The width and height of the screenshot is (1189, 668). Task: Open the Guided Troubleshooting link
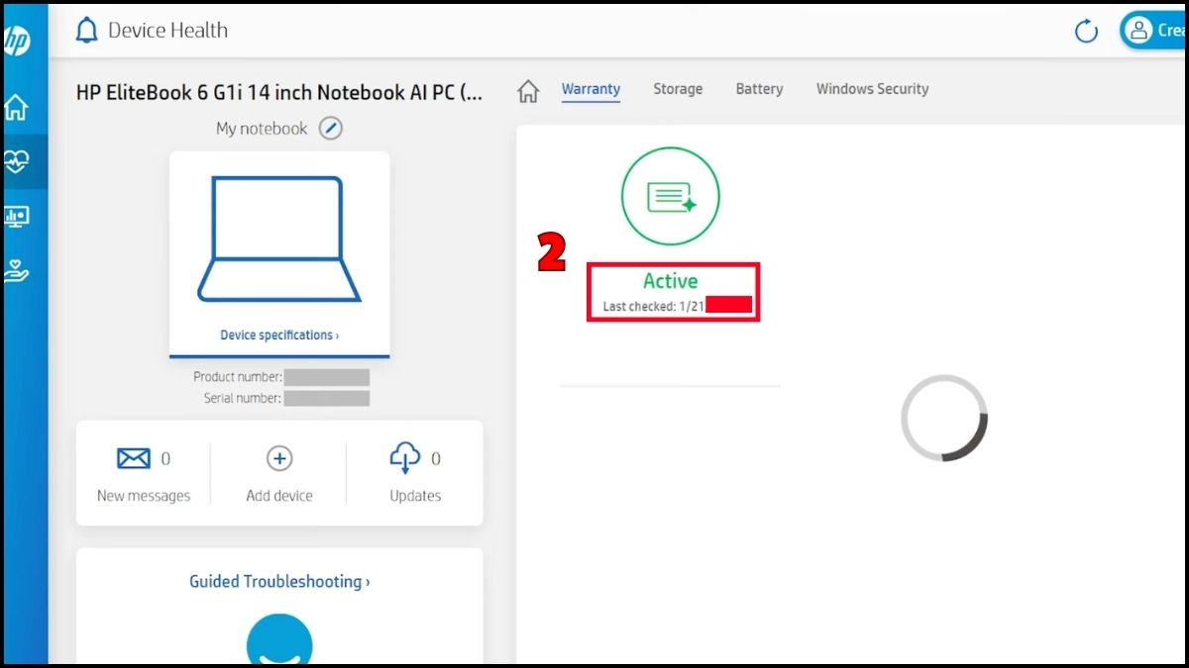(x=279, y=582)
